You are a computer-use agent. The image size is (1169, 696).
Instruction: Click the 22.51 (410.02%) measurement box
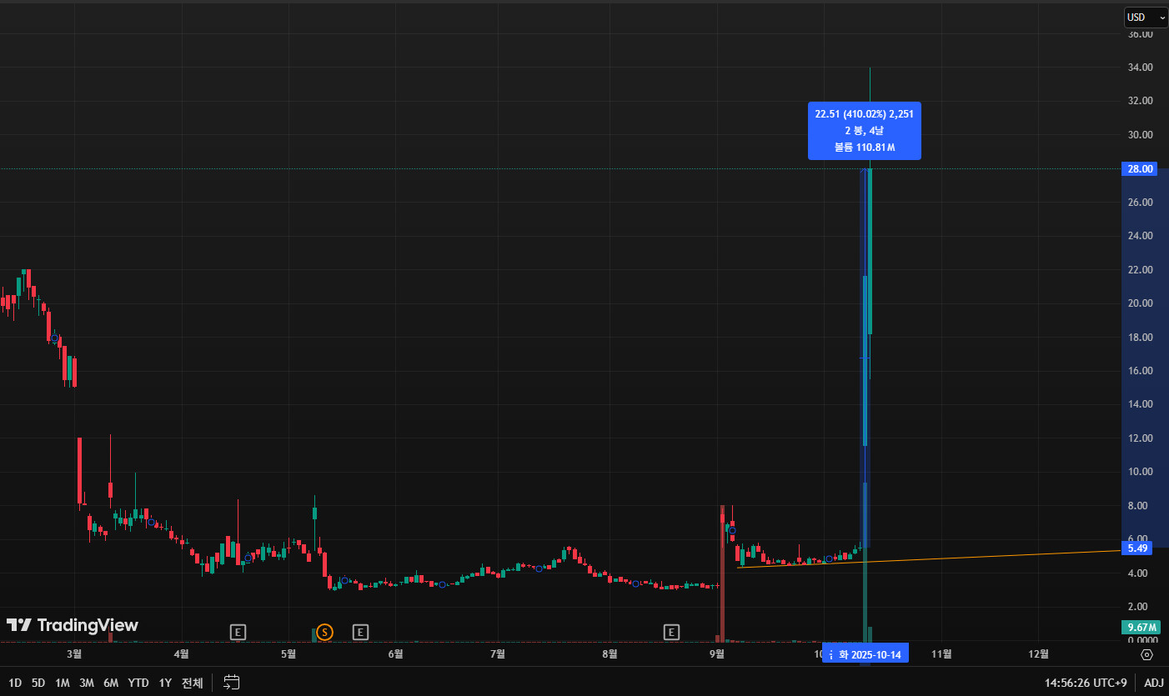tap(865, 131)
